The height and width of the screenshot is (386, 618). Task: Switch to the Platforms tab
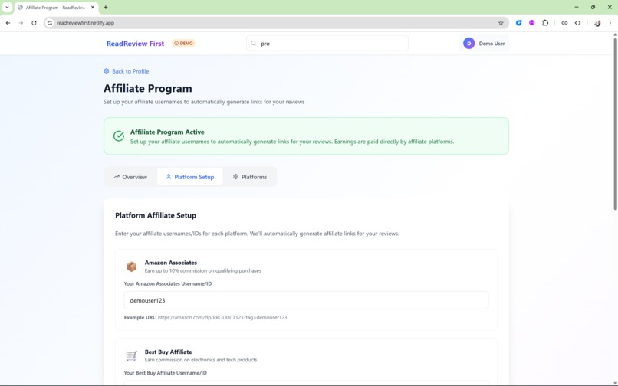[249, 177]
